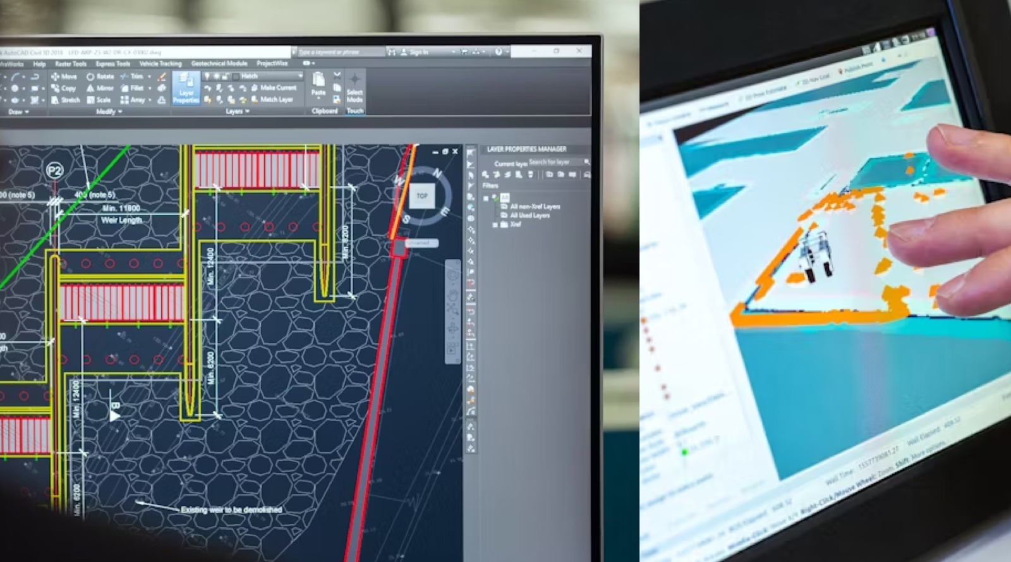1011x562 pixels.
Task: Select the Stretch tool
Action: (x=66, y=100)
